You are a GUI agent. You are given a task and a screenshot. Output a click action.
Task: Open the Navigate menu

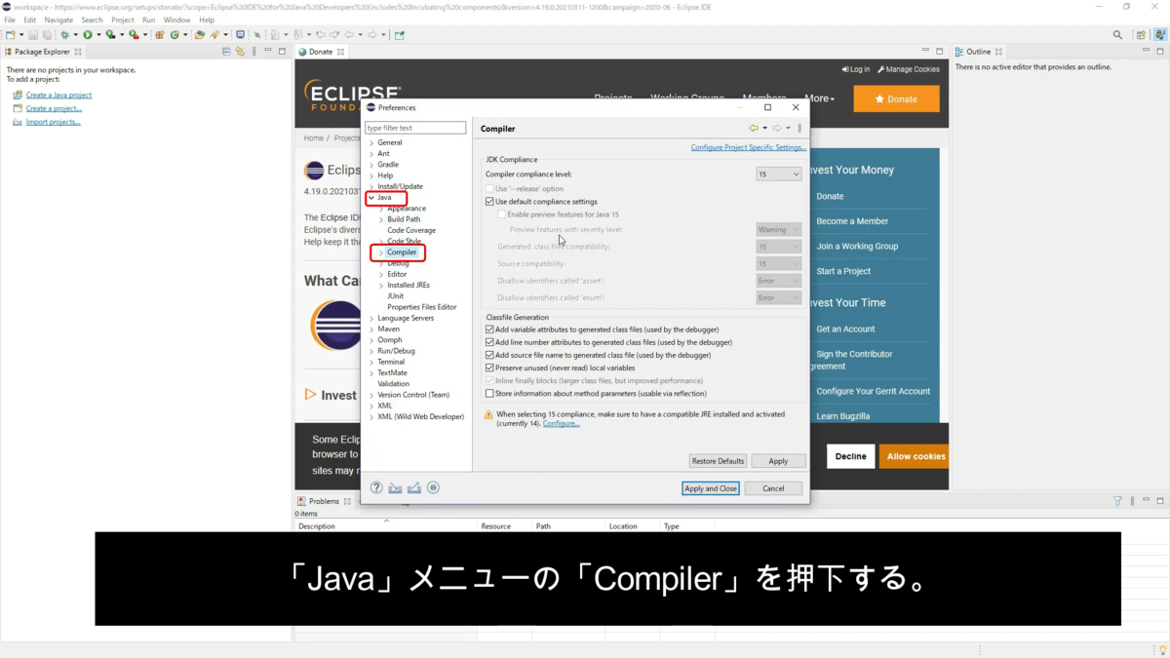coord(58,19)
